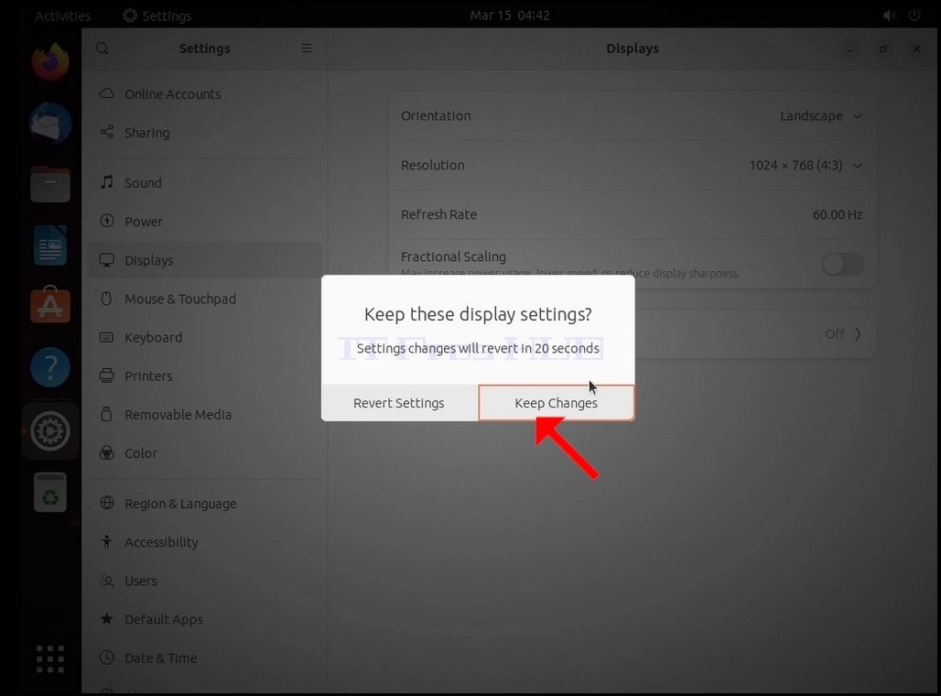941x696 pixels.
Task: Open Ubuntu Software from the dock
Action: click(x=50, y=306)
